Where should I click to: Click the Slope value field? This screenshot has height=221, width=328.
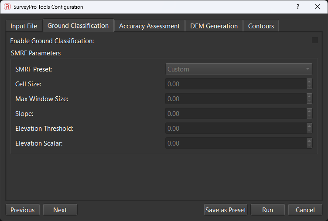(x=235, y=114)
